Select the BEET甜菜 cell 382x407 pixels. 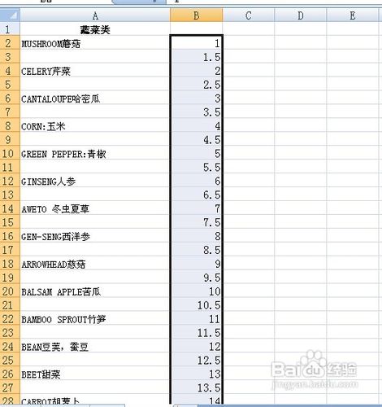click(95, 374)
